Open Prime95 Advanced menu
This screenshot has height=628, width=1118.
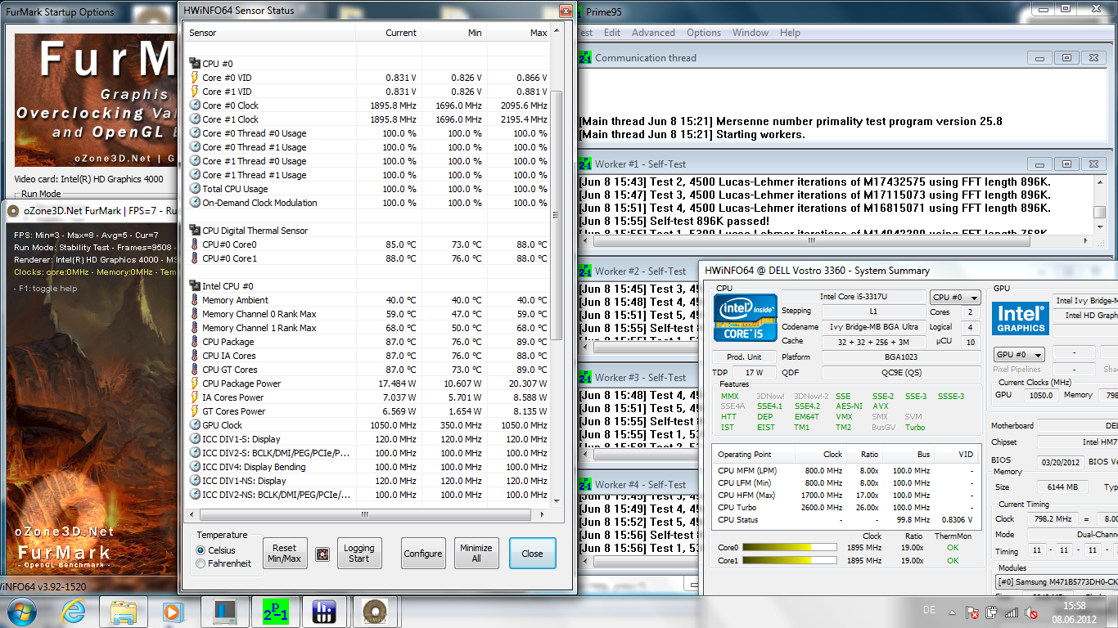coord(653,33)
